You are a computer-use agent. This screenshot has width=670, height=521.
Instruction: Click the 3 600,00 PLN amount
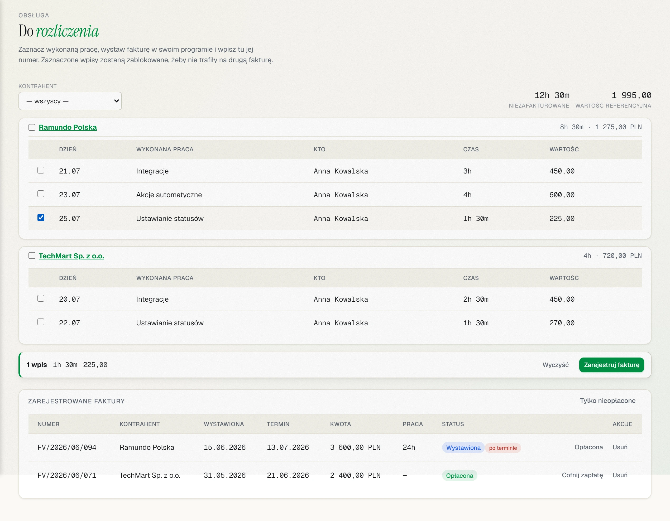coord(355,448)
